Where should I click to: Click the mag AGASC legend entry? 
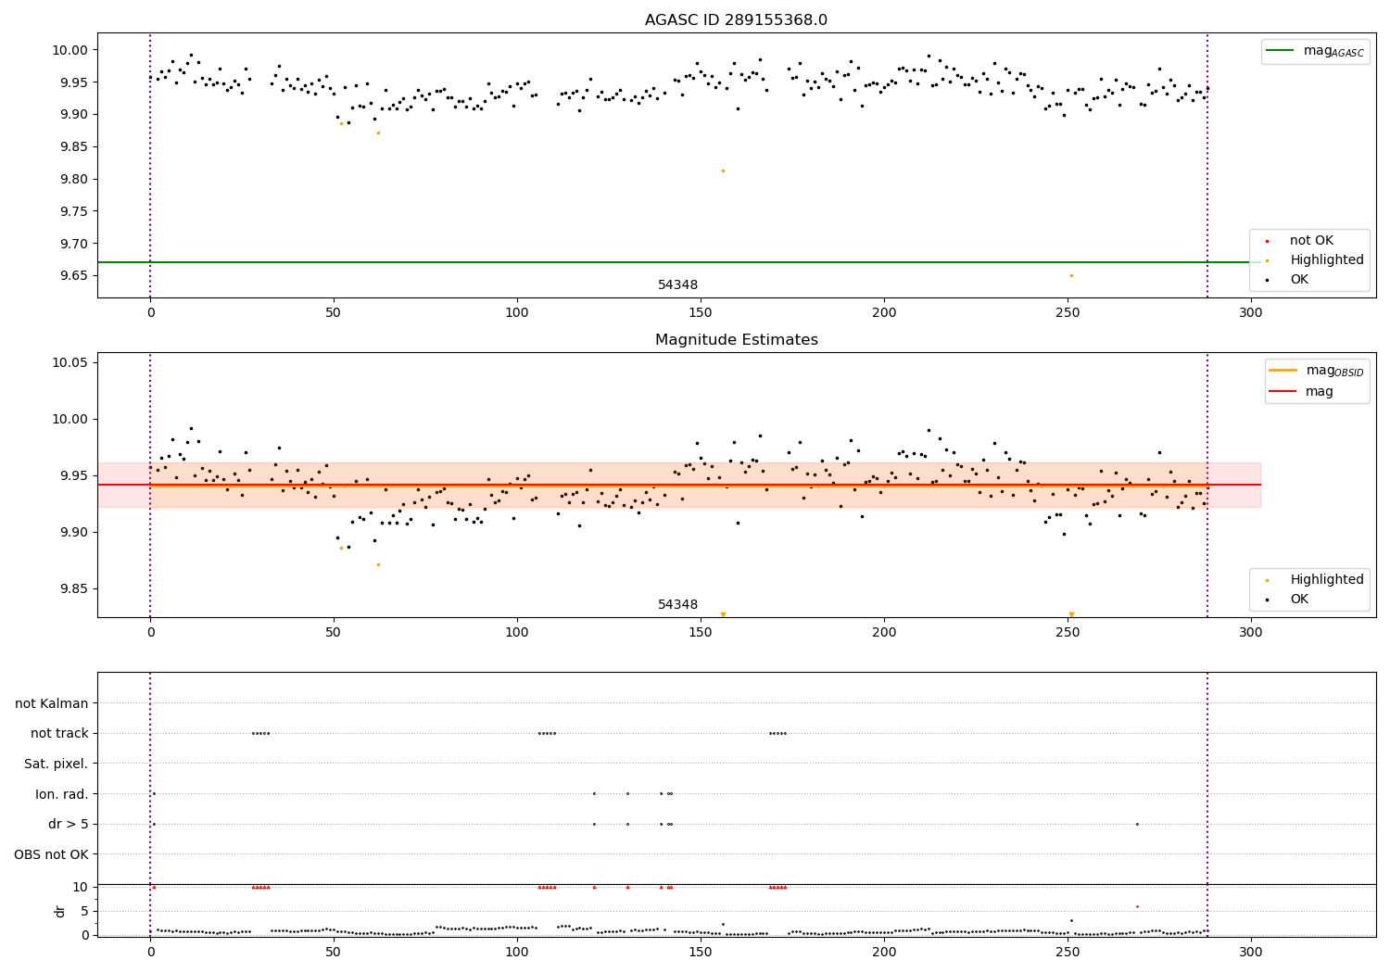tap(1316, 51)
